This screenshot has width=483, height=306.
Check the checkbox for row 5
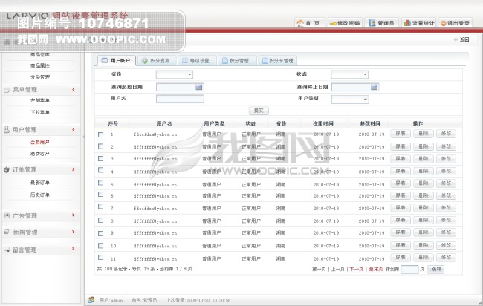pos(101,183)
